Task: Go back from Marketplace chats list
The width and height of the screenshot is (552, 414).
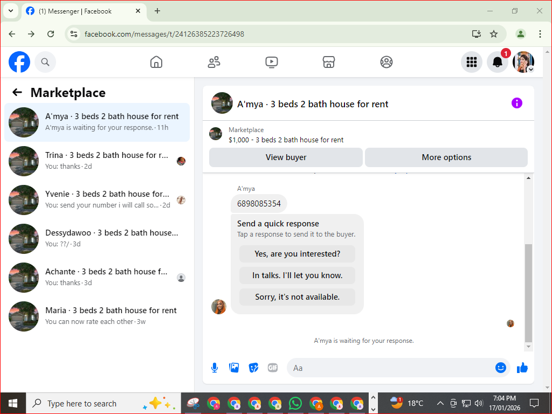Action: point(17,93)
